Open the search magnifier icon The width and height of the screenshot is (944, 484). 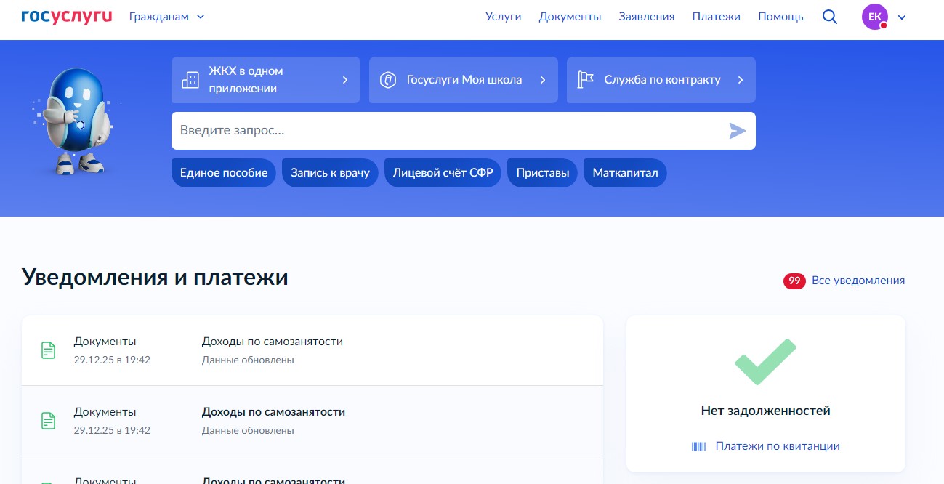[829, 16]
